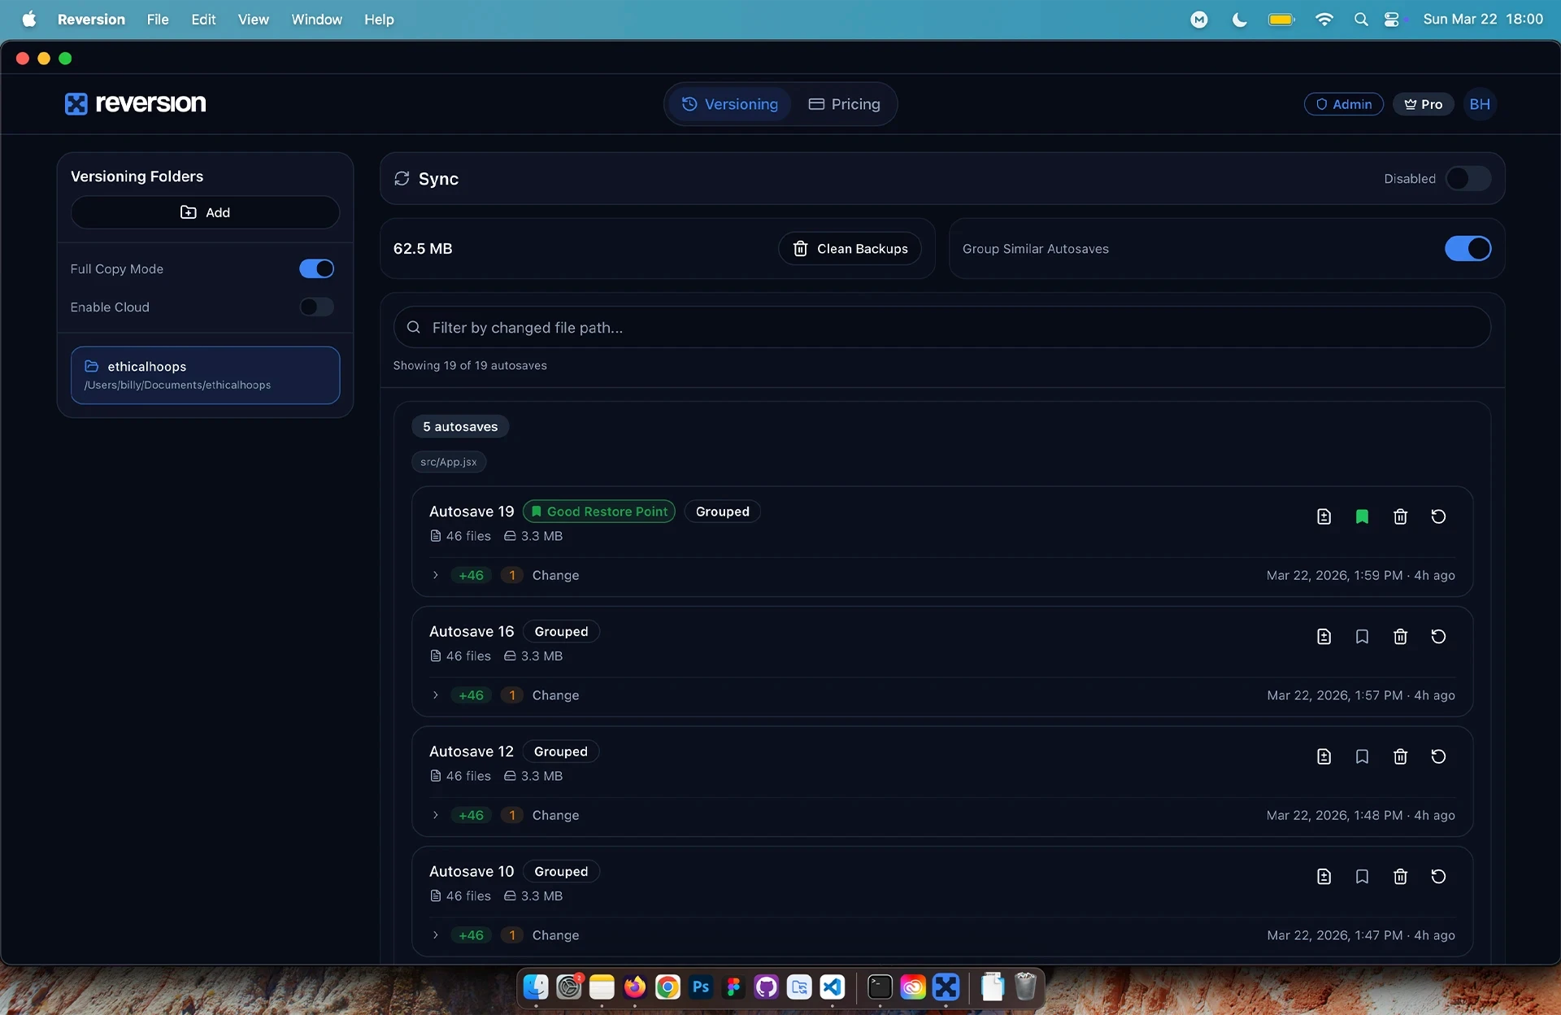1561x1015 pixels.
Task: Click the restore icon for Autosave 12
Action: [1437, 756]
